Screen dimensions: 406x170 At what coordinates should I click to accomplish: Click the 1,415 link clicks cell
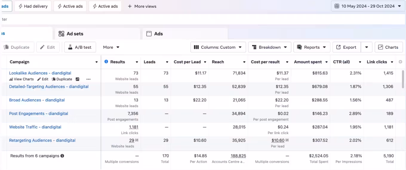coord(388,73)
